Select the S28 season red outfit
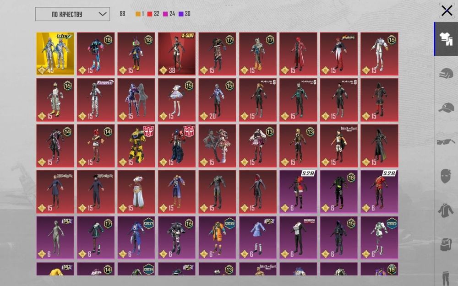This screenshot has width=458, height=286. (x=379, y=192)
